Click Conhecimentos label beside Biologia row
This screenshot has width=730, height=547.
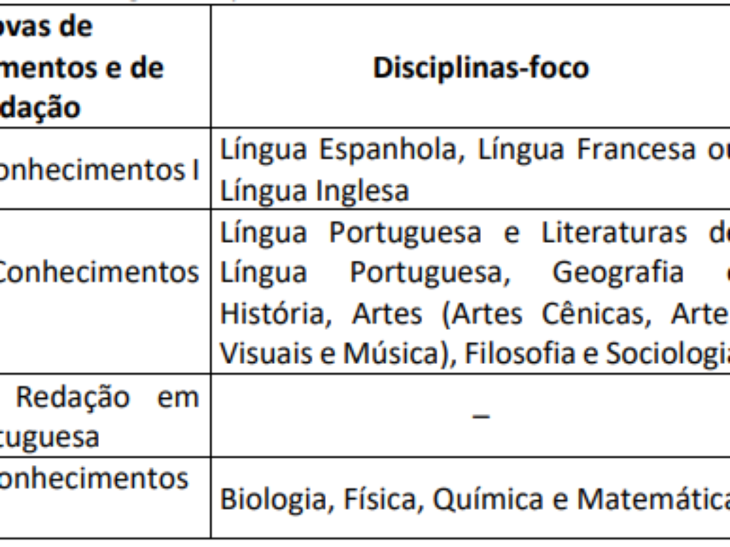pos(94,478)
